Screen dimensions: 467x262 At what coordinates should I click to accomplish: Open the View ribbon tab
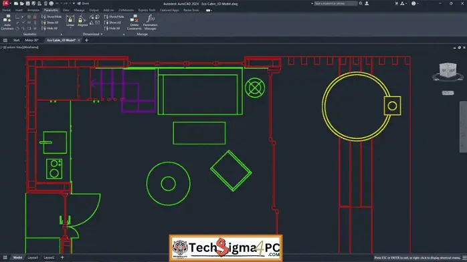pyautogui.click(x=66, y=10)
